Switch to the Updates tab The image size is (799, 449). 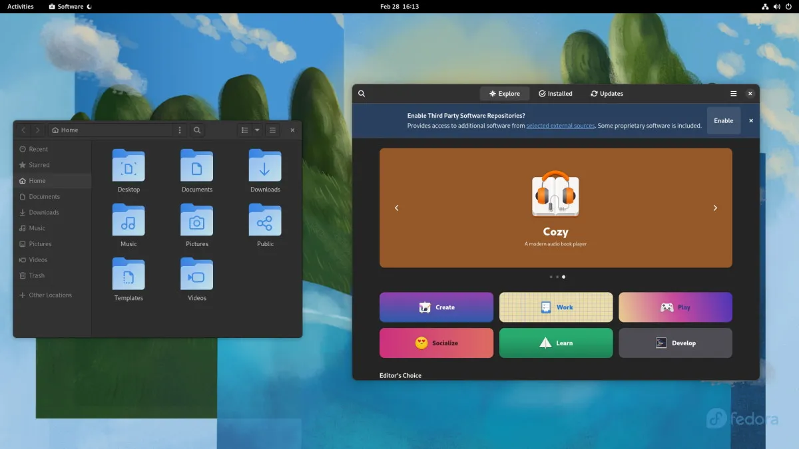tap(607, 94)
